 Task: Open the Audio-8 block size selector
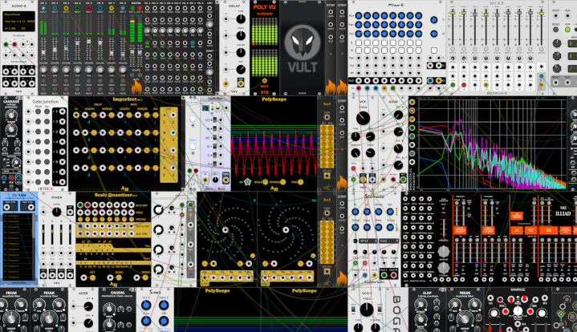(26, 28)
